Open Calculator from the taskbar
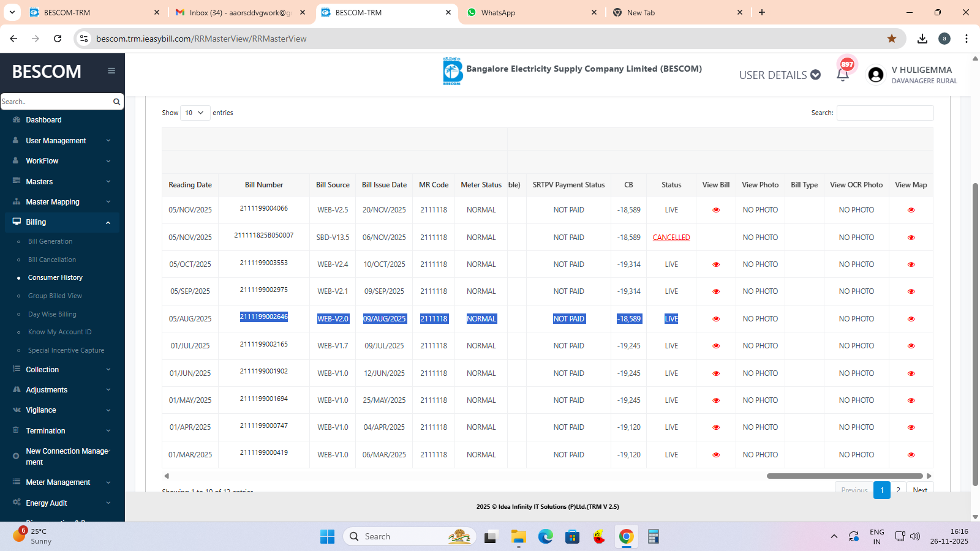980x551 pixels. point(653,537)
